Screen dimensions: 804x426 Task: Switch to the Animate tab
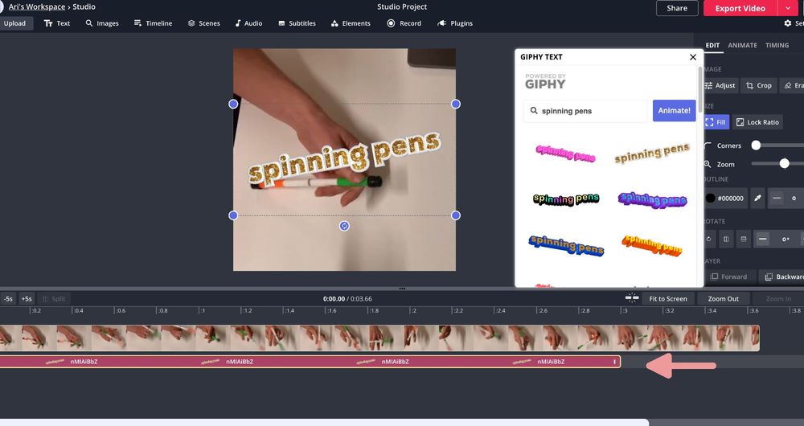(x=742, y=45)
